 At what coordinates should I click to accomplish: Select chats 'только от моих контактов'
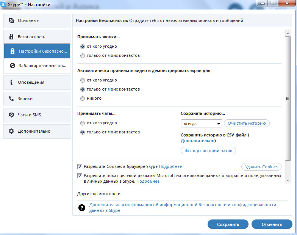83,132
